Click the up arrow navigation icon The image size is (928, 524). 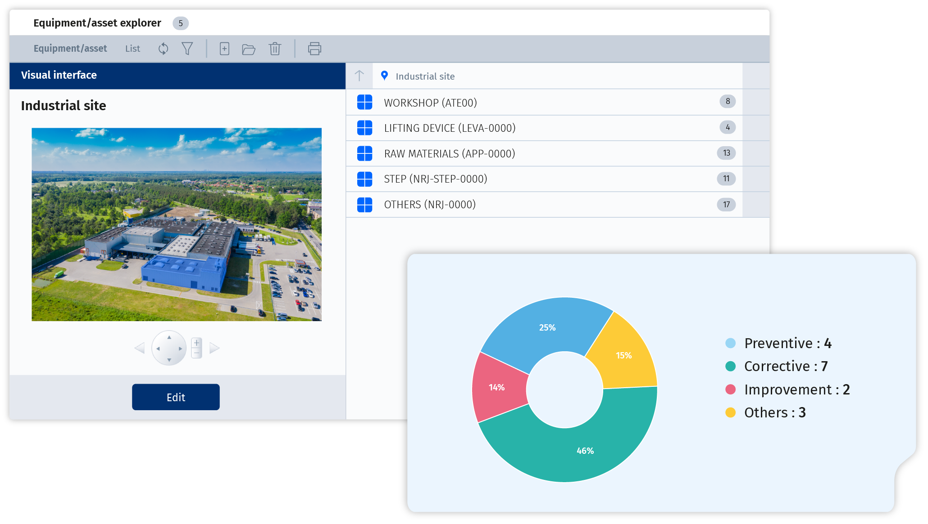tap(359, 76)
